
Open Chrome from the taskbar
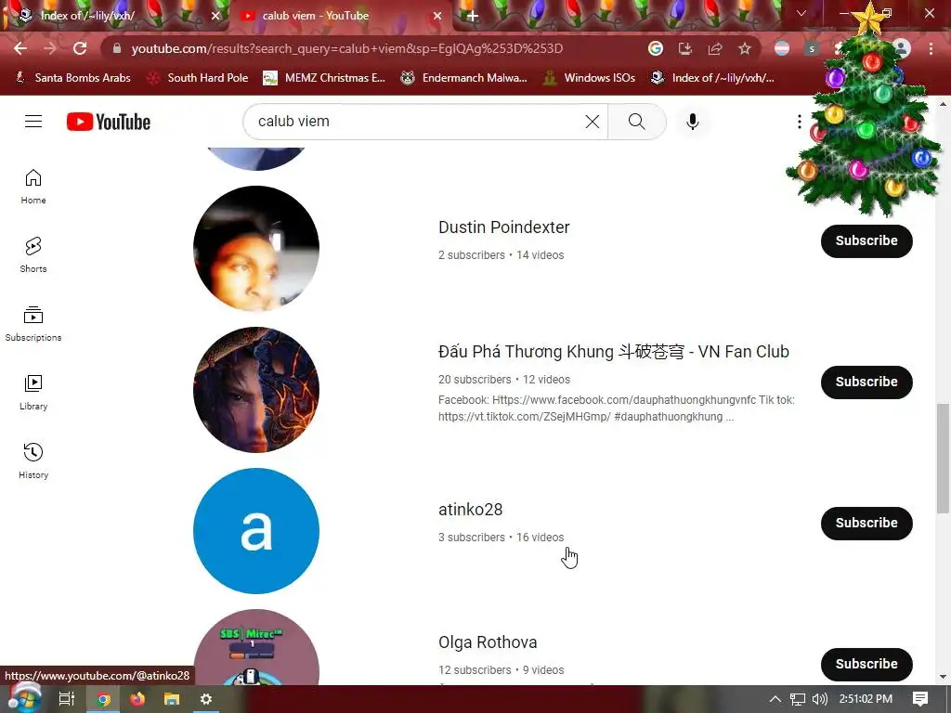(104, 699)
